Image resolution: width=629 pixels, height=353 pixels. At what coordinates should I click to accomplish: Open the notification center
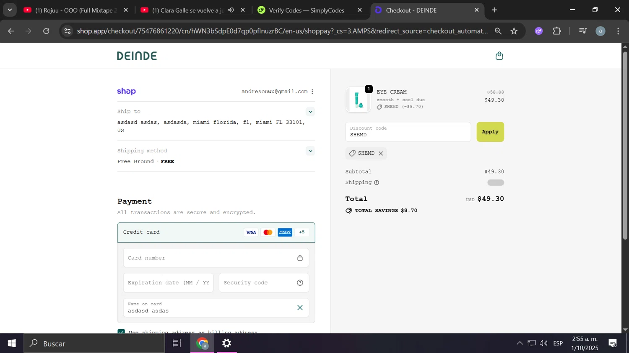pos(613,343)
